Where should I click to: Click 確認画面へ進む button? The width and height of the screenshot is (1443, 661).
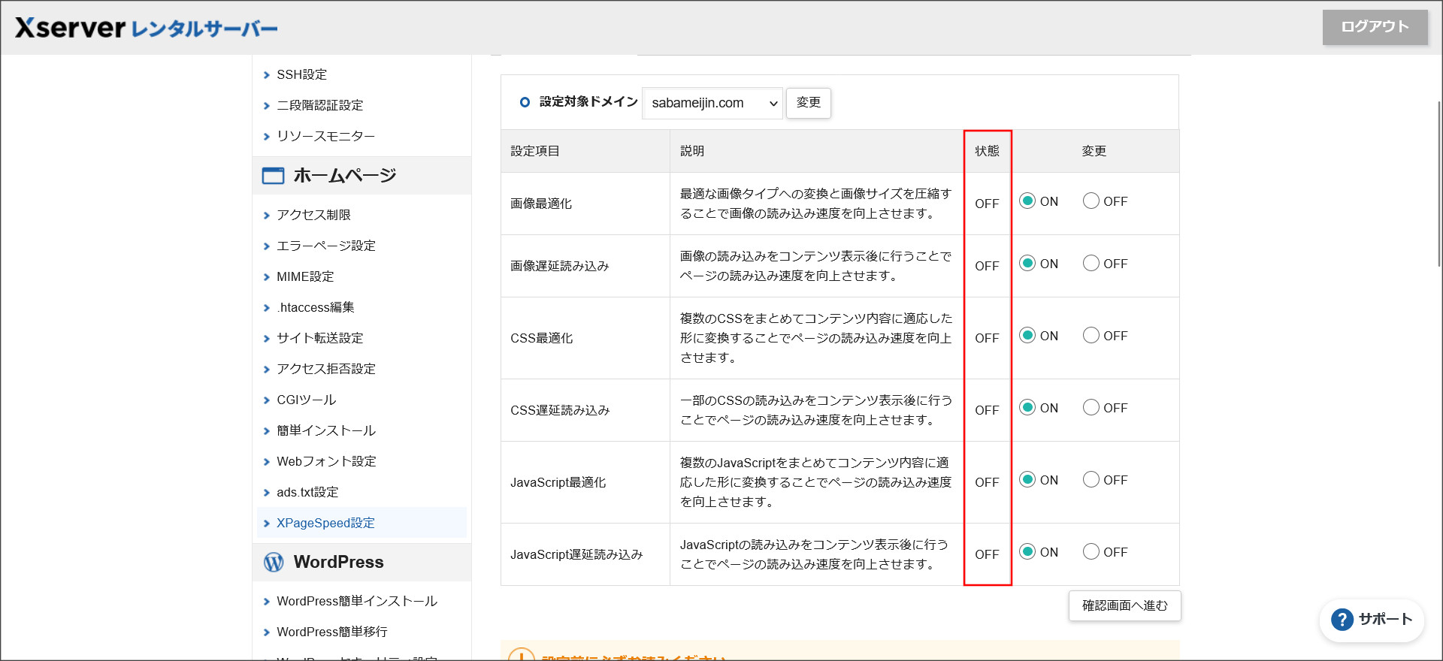pyautogui.click(x=1124, y=605)
